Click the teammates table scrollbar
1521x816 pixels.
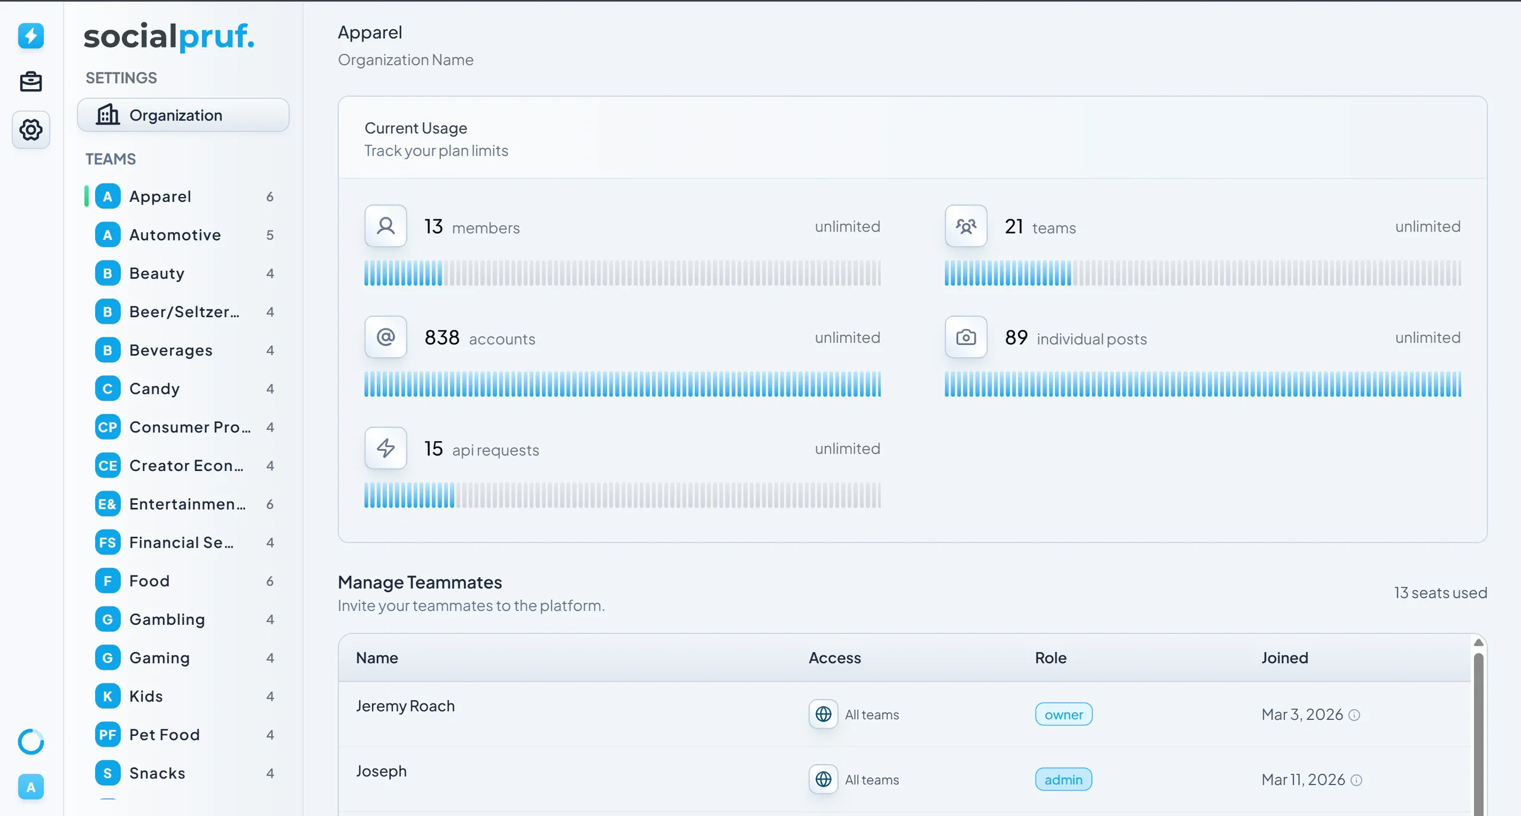1478,733
